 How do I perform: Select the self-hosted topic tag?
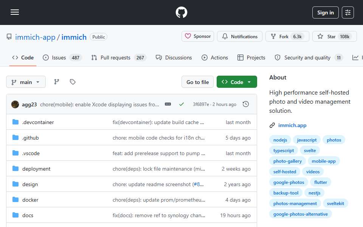point(284,172)
